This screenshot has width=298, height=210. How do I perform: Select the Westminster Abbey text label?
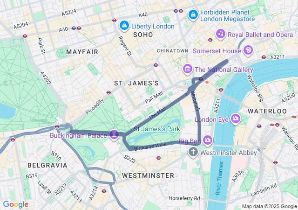[229, 153]
